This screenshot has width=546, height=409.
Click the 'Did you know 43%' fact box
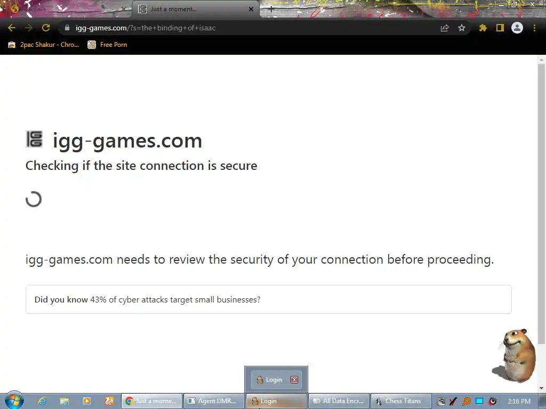(x=269, y=299)
